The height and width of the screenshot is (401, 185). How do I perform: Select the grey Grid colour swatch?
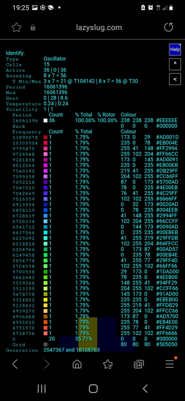(45, 344)
